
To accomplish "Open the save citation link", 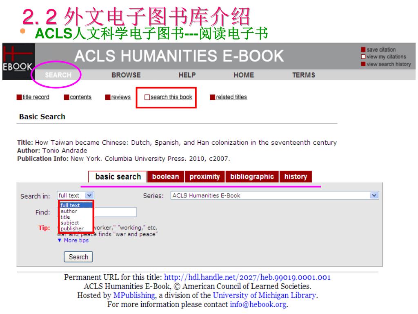I will pyautogui.click(x=381, y=49).
